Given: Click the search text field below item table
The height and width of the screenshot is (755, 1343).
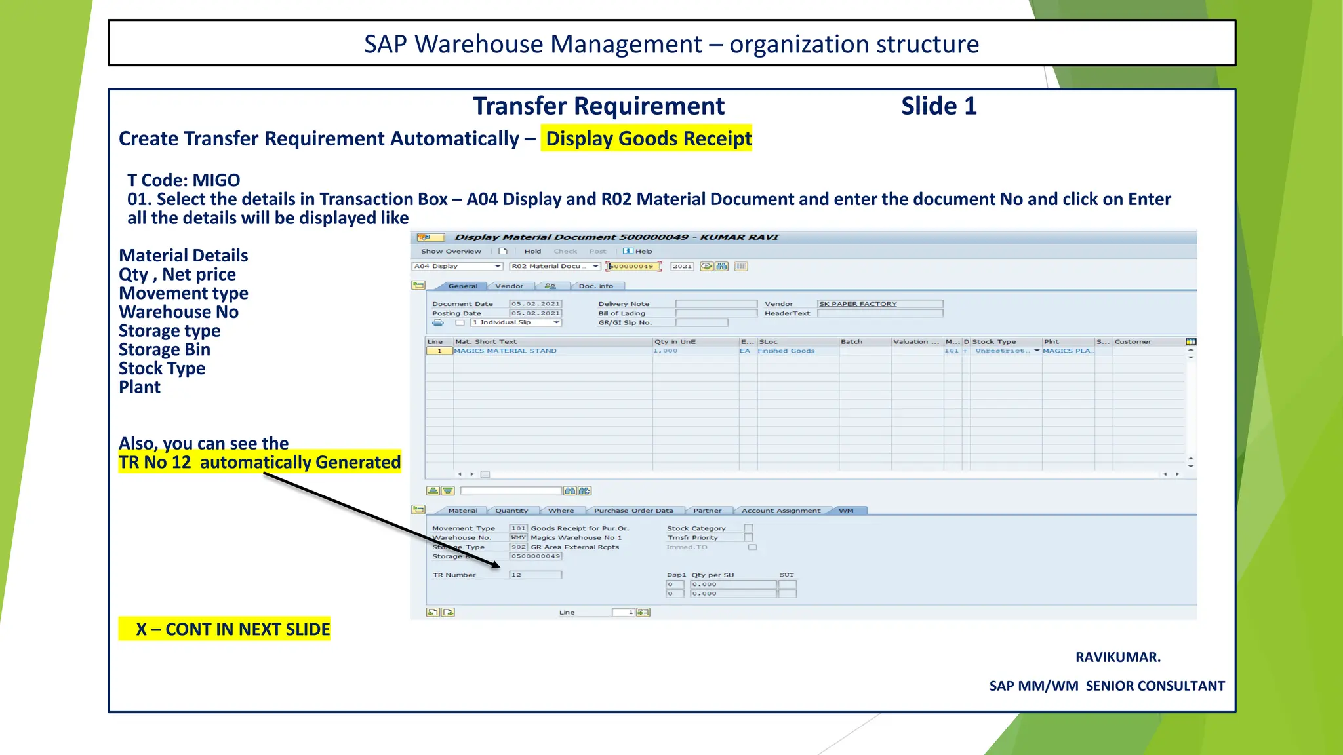Looking at the screenshot, I should click(511, 491).
